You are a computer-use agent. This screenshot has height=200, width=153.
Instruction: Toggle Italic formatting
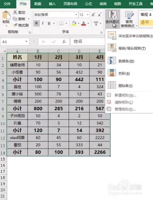pos(43,23)
